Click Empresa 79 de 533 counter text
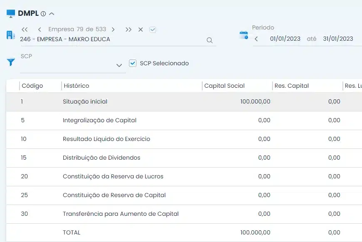 (77, 29)
